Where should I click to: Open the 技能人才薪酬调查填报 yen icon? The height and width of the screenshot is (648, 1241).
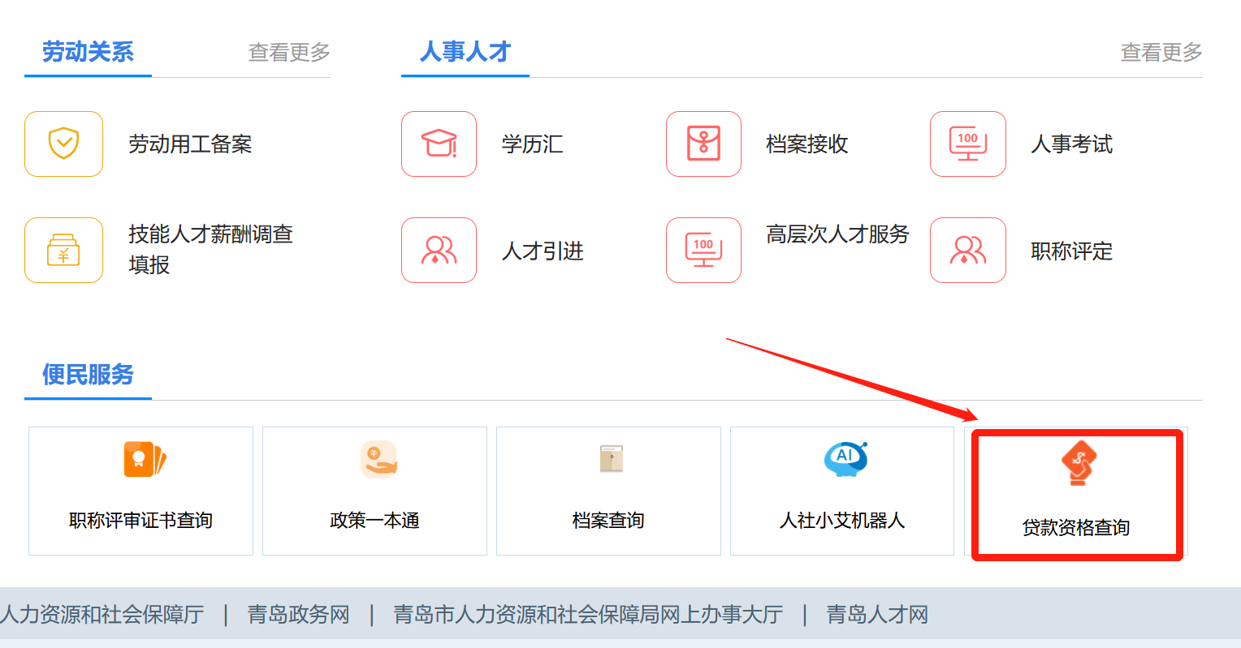pos(63,250)
